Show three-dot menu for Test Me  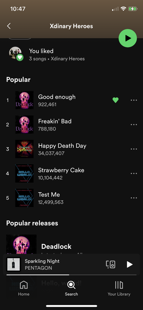coord(134,198)
